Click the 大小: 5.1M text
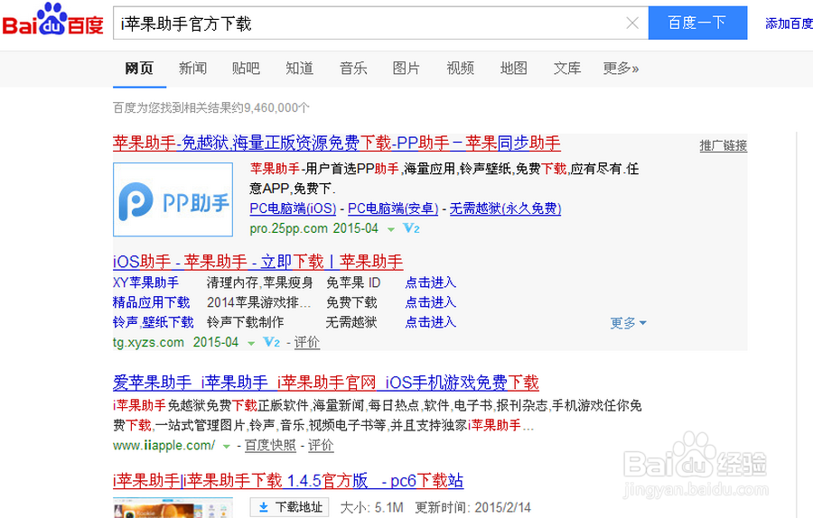This screenshot has height=518, width=813. tap(371, 507)
